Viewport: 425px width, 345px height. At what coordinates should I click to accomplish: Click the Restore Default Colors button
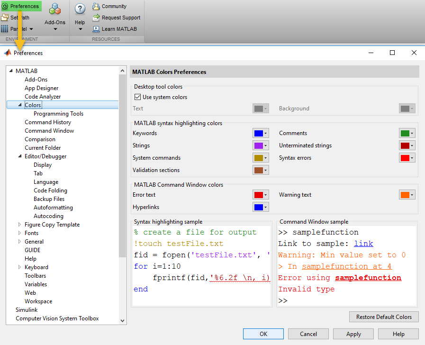click(384, 317)
